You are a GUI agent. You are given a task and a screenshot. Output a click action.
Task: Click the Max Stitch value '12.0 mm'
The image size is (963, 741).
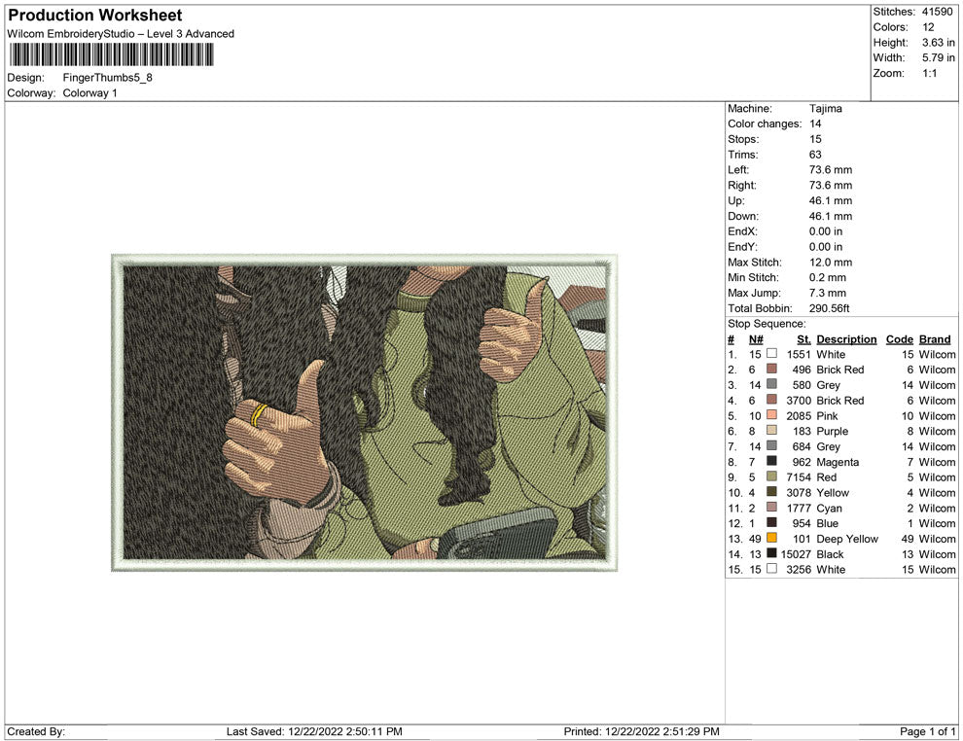click(831, 263)
